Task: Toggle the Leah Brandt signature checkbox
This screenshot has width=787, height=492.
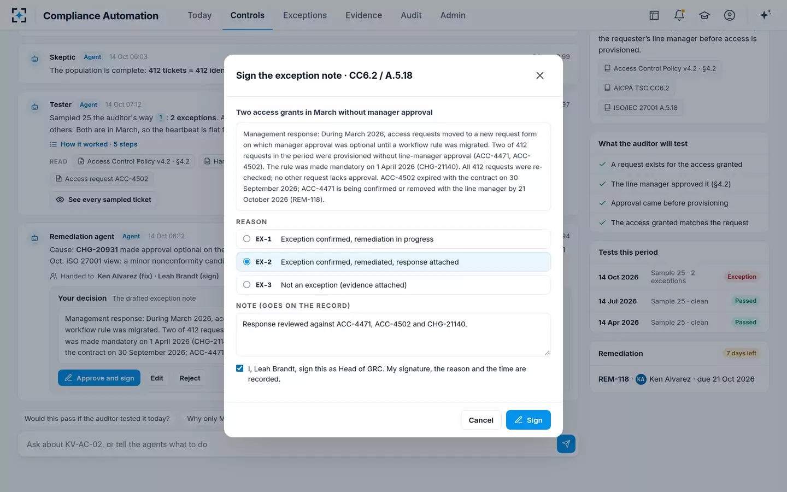Action: tap(239, 368)
